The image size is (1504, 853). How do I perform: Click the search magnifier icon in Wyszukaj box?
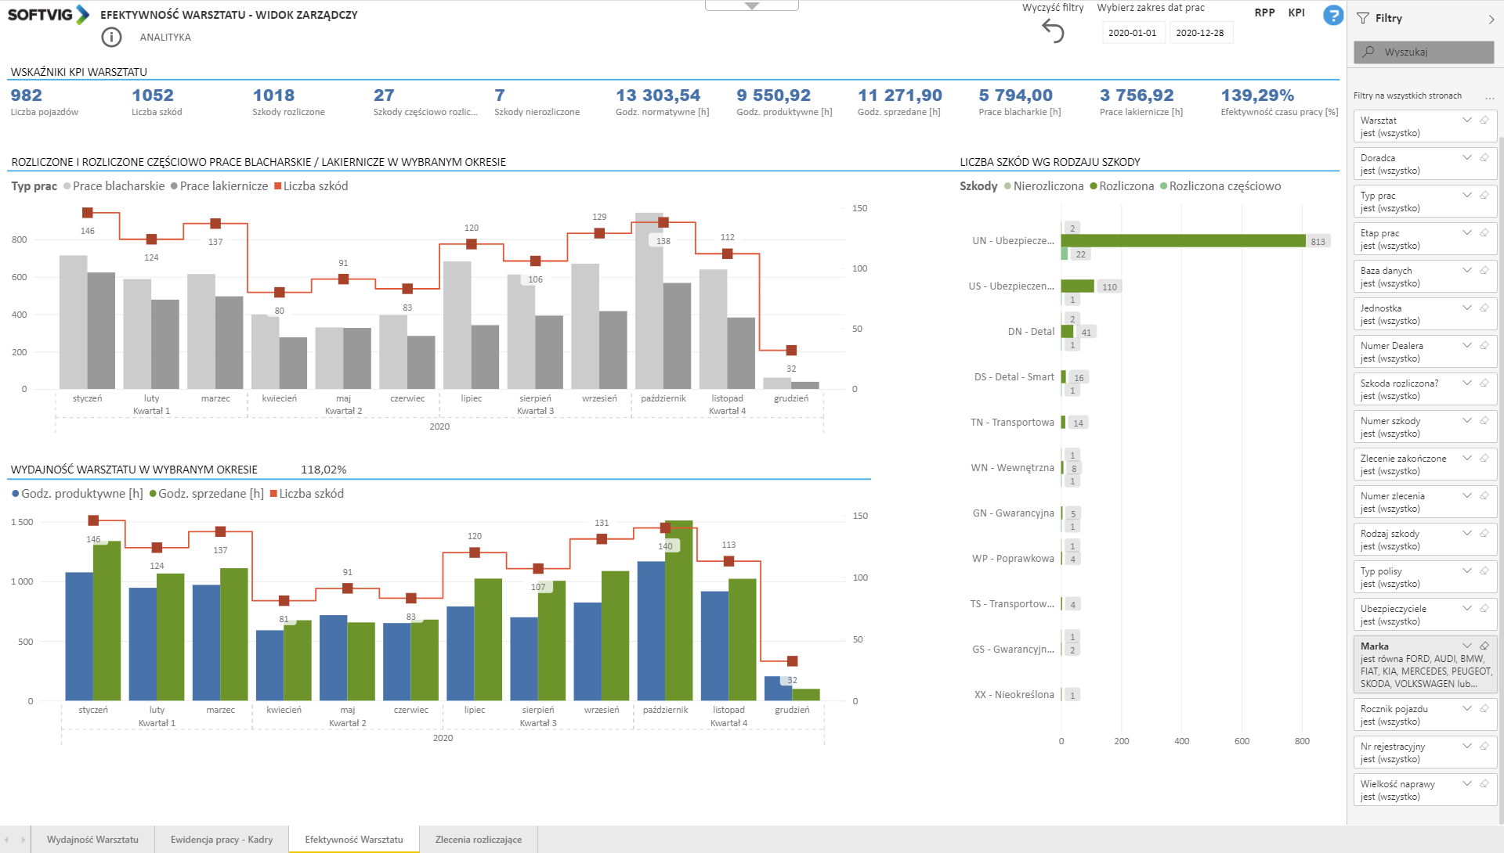[x=1368, y=52]
